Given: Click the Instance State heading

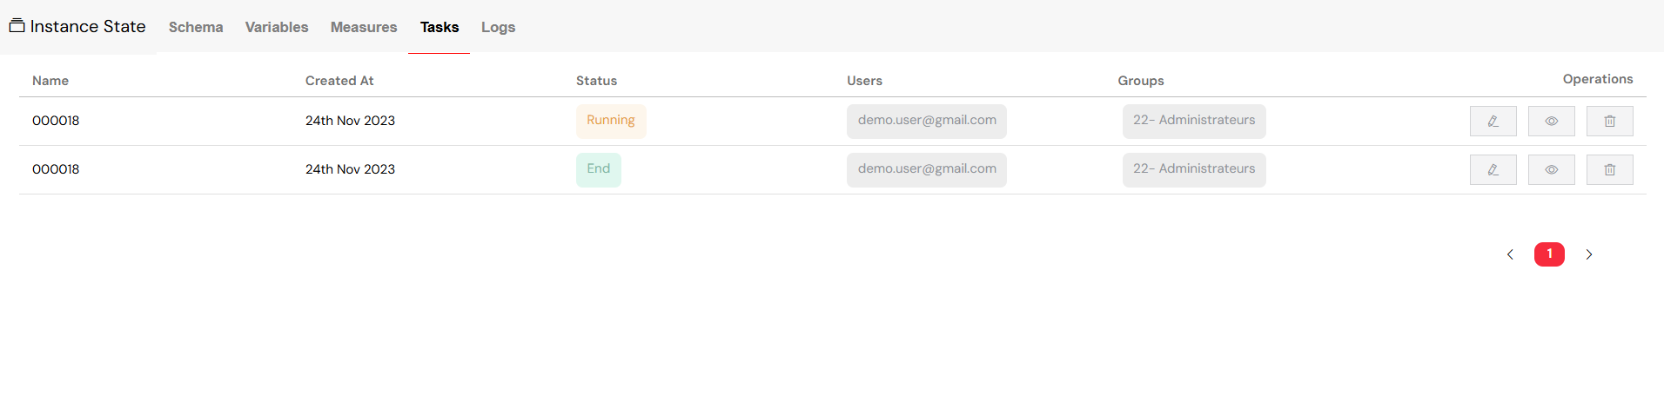Looking at the screenshot, I should click(x=88, y=27).
